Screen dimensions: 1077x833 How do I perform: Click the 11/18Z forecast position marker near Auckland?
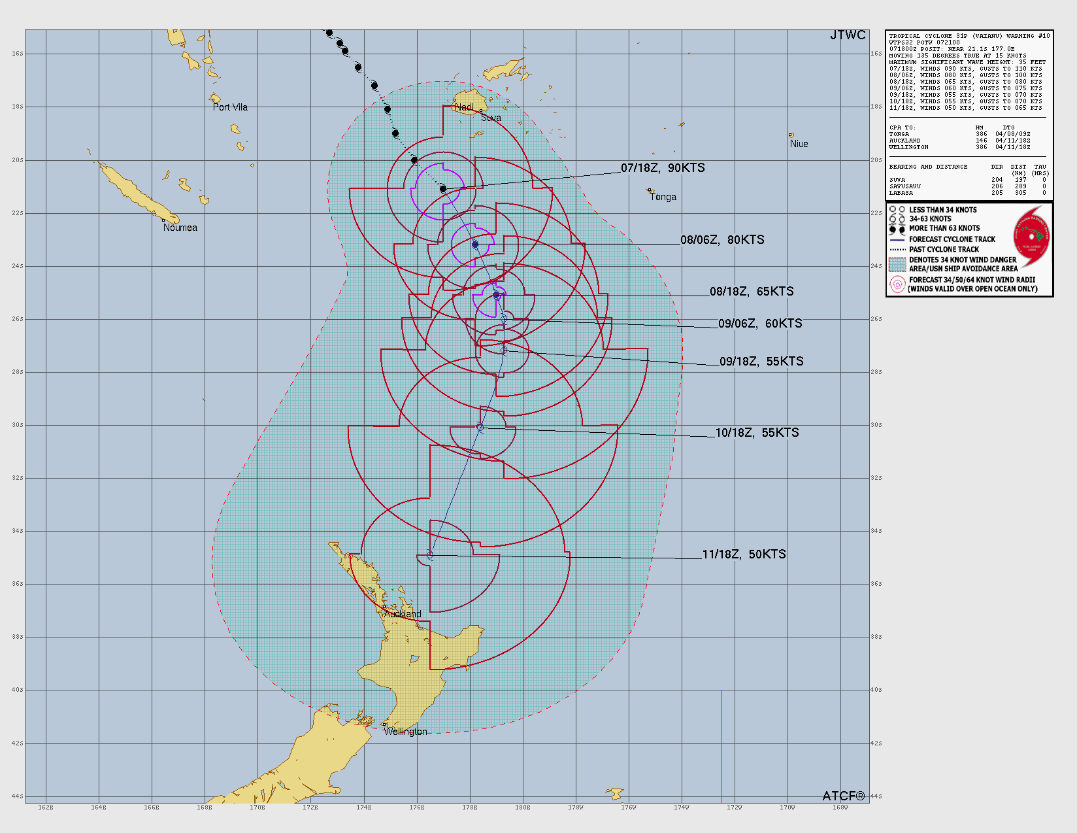(430, 554)
